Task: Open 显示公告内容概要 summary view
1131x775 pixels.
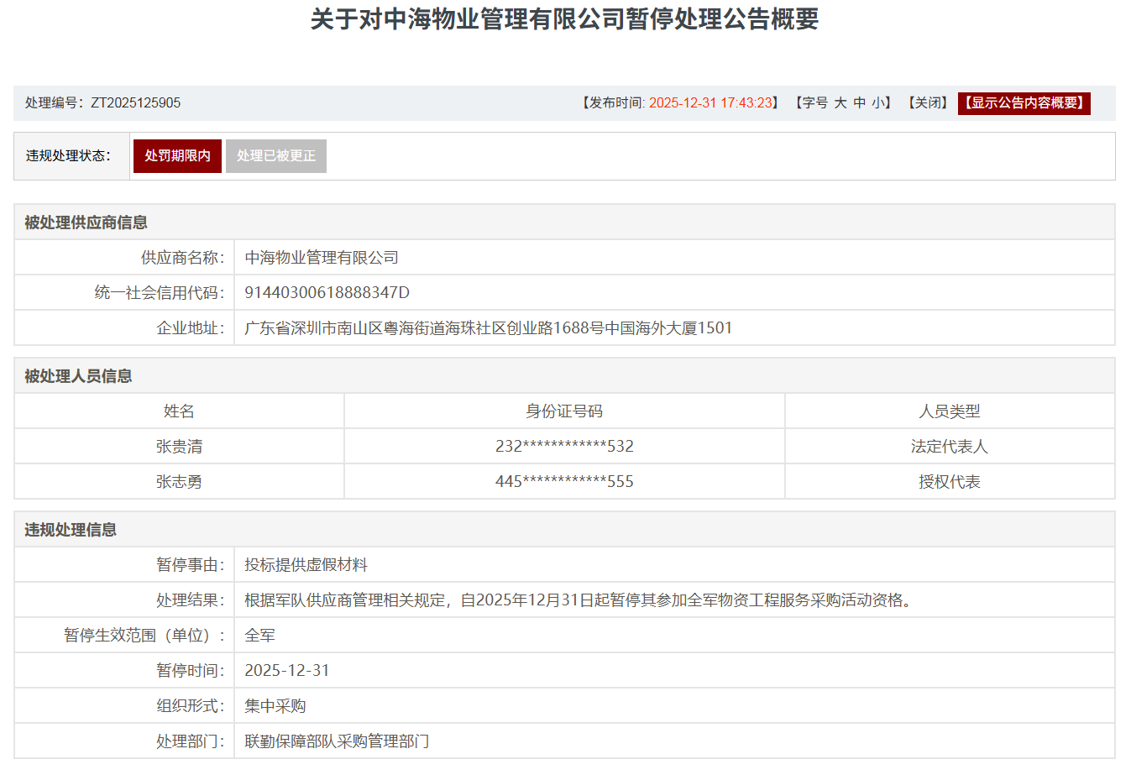Action: [x=1024, y=104]
